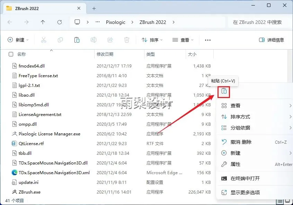The image size is (293, 205).
Task: Click the Paste clipboard toolbar icon
Action: [x=77, y=40]
